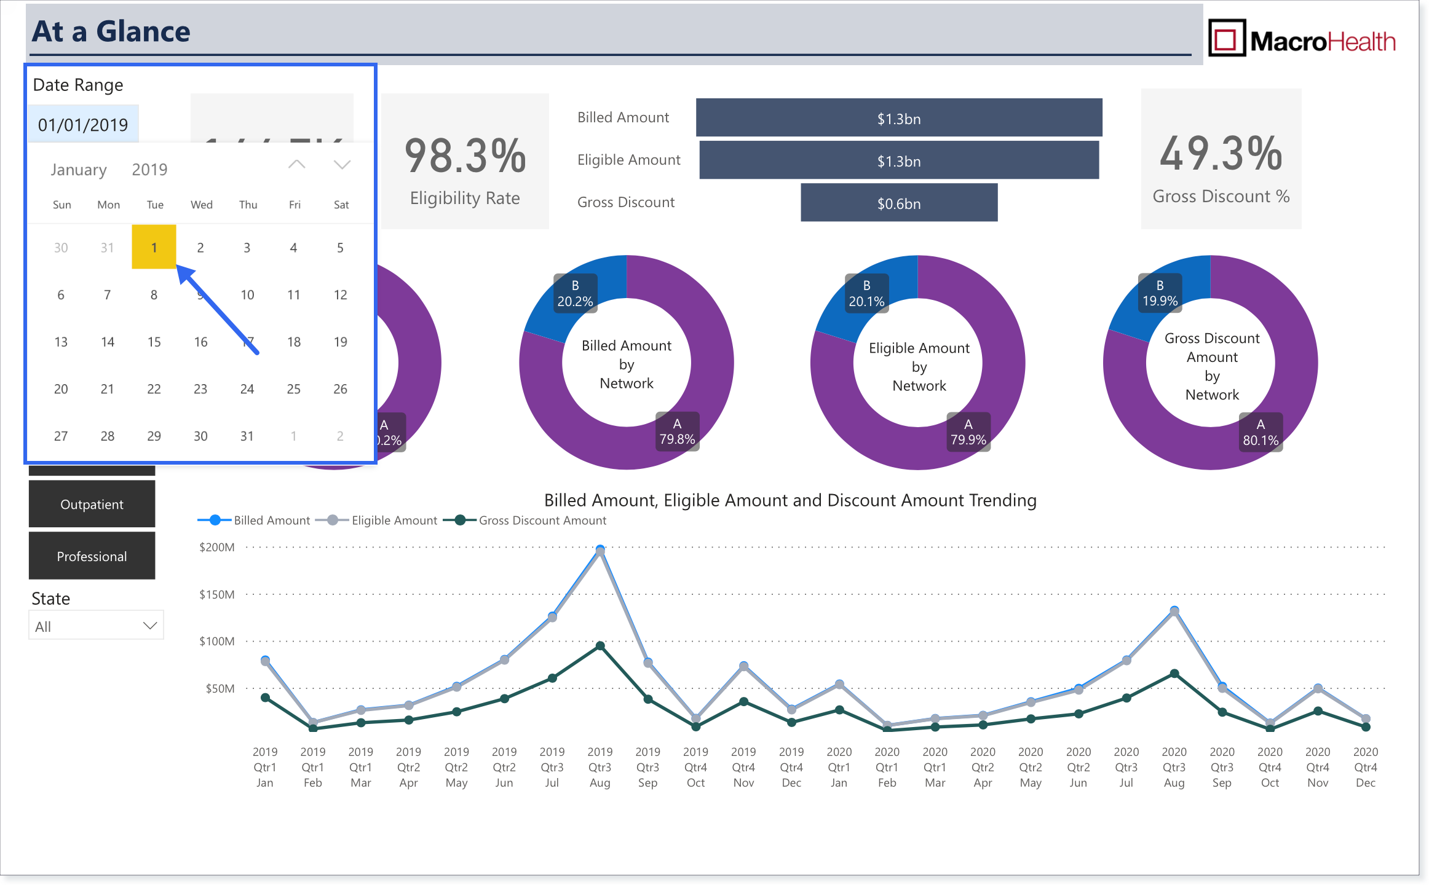
Task: Click the 49.3% Gross Discount % card
Action: 1221,159
